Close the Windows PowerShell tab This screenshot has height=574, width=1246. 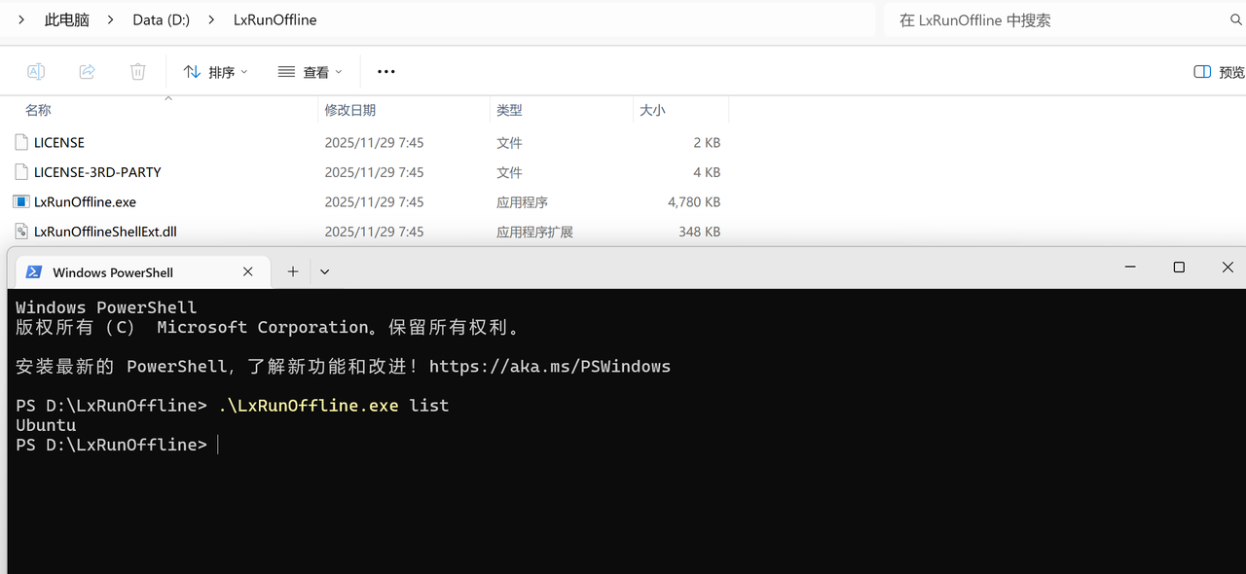pyautogui.click(x=247, y=272)
